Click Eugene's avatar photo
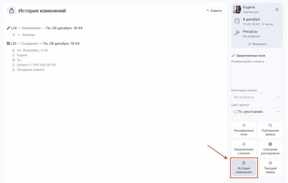Viewport: 288px width, 183px height. click(x=237, y=10)
